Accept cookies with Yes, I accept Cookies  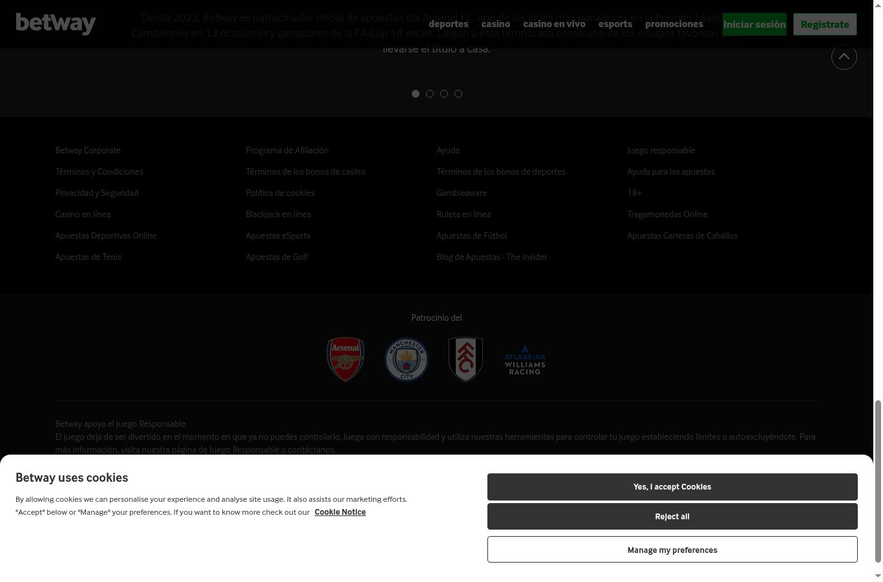point(672,487)
